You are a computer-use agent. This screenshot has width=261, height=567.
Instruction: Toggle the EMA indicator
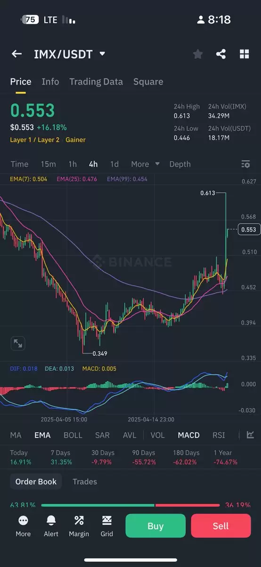pyautogui.click(x=42, y=435)
